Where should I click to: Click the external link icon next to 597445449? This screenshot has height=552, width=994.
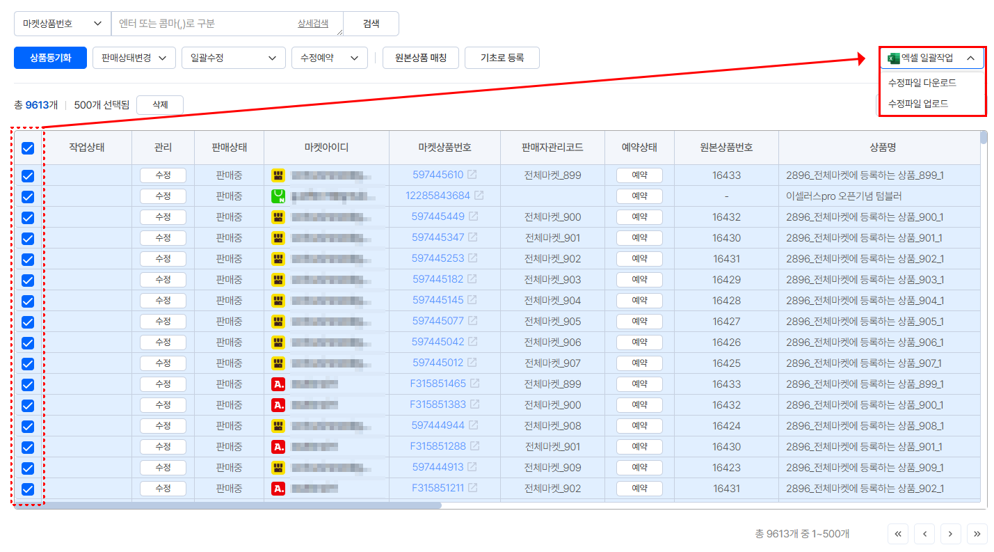473,216
